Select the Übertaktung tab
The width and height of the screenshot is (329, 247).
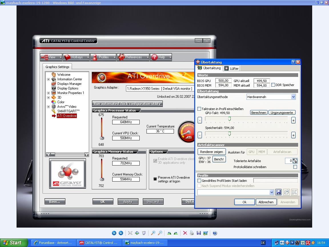[209, 68]
